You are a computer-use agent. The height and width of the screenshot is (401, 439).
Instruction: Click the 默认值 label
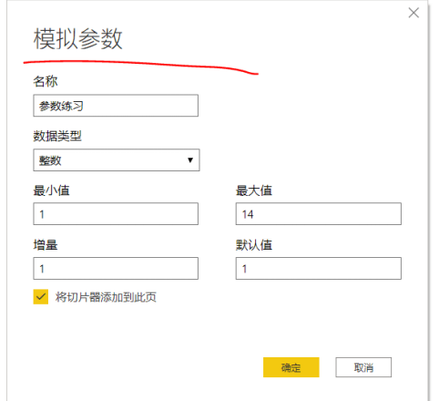pyautogui.click(x=254, y=245)
